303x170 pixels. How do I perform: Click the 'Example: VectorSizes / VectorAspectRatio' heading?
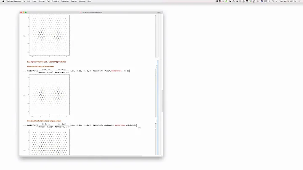pyautogui.click(x=47, y=62)
